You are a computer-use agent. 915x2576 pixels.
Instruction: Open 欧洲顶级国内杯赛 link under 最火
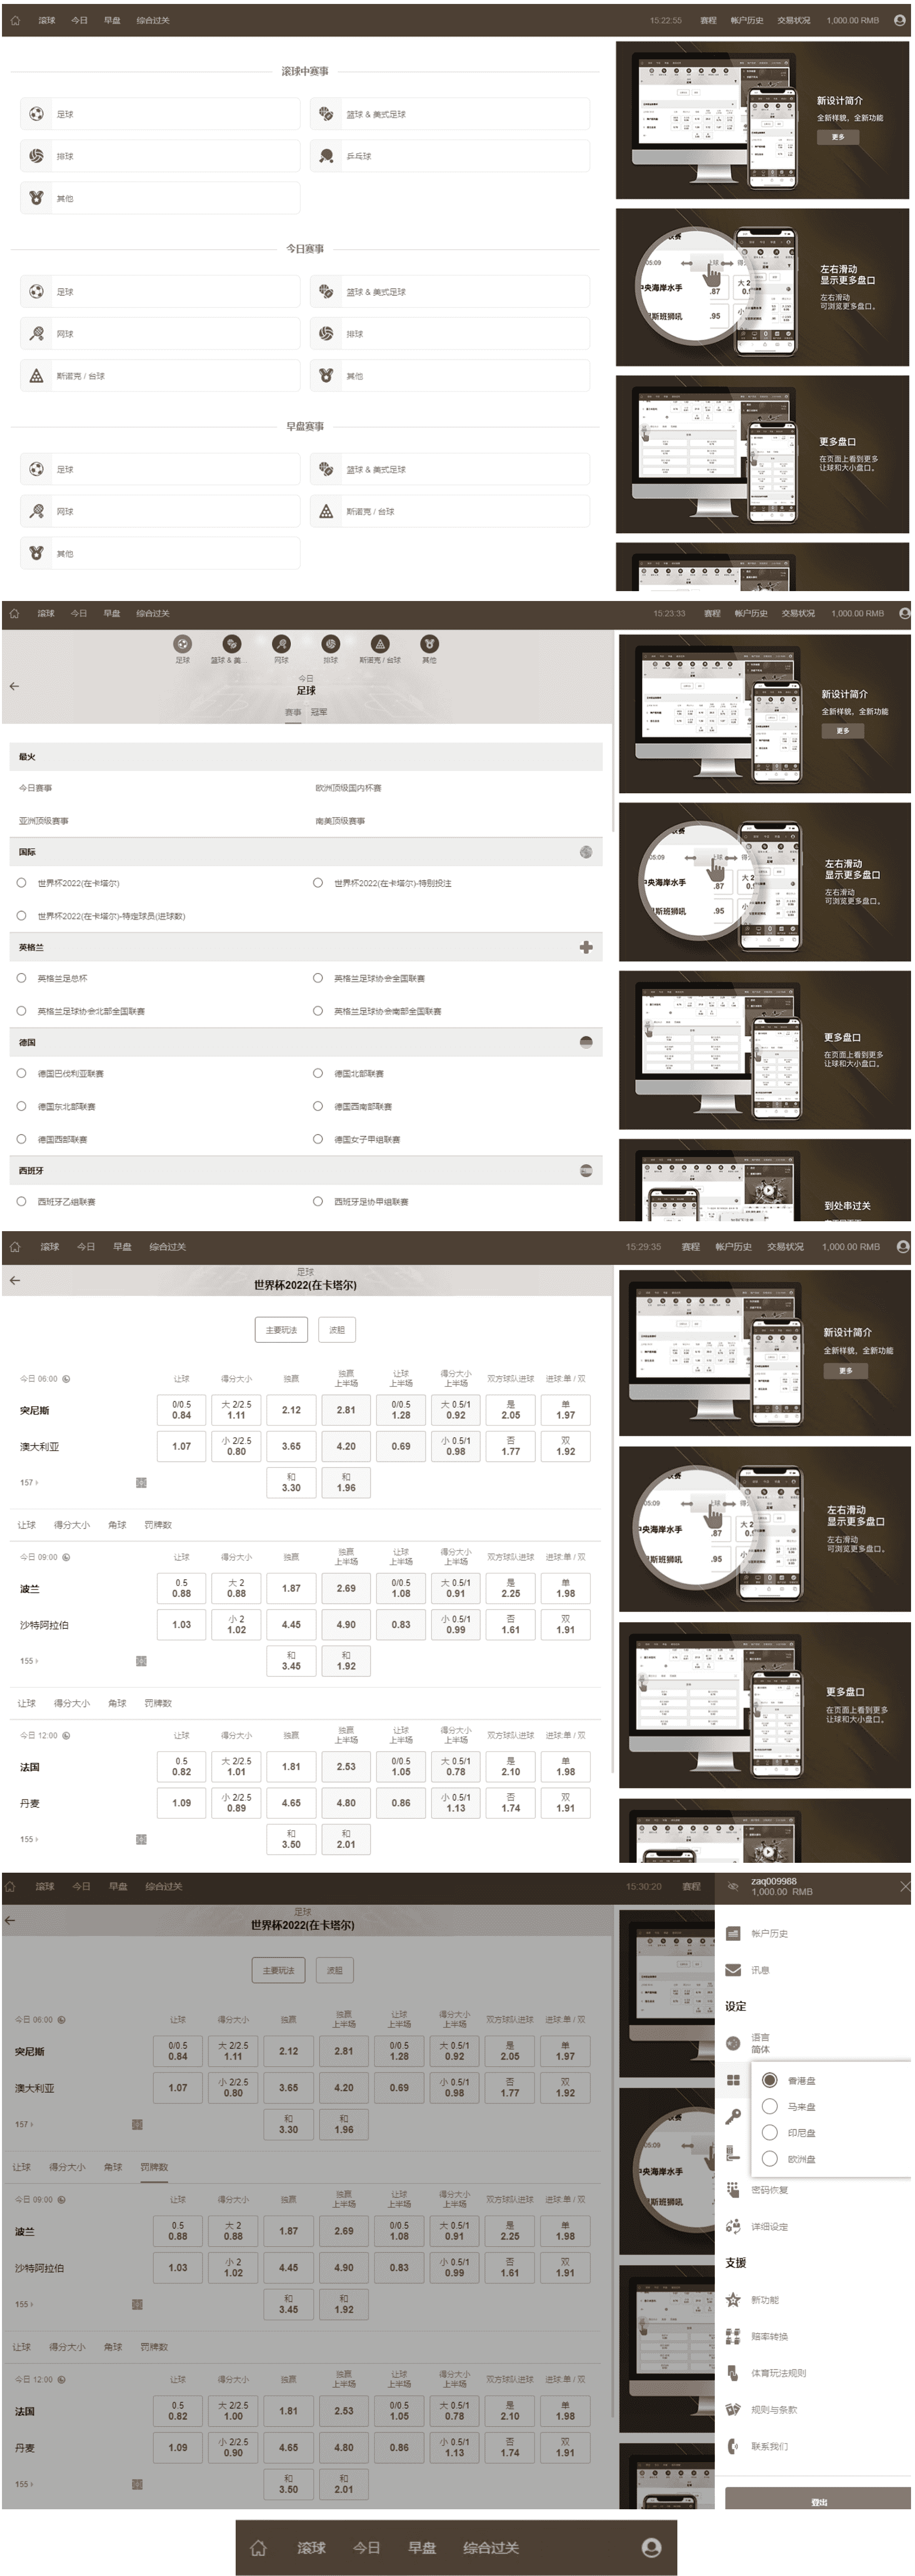click(348, 788)
